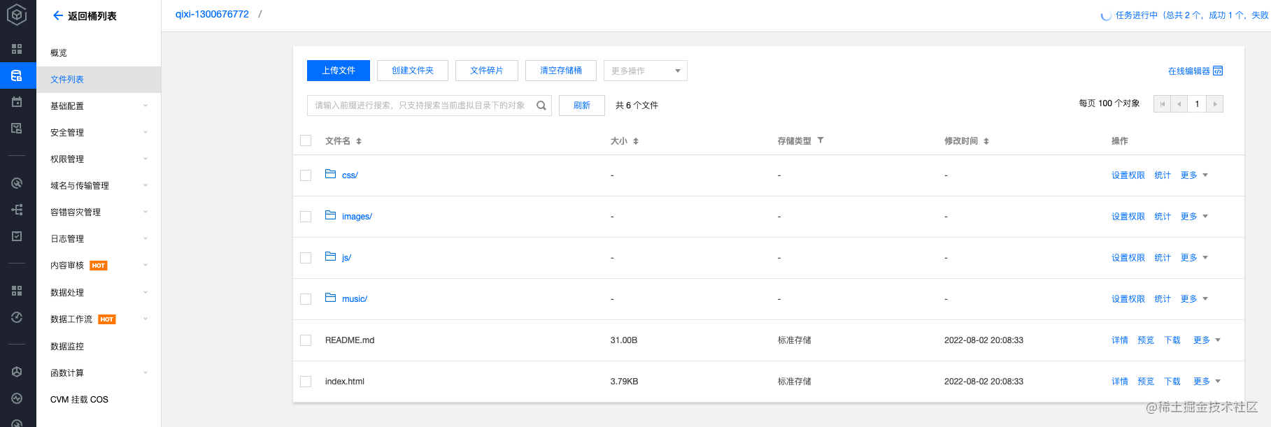The width and height of the screenshot is (1271, 427).
Task: Open the images/ folder name link
Action: [x=357, y=217]
